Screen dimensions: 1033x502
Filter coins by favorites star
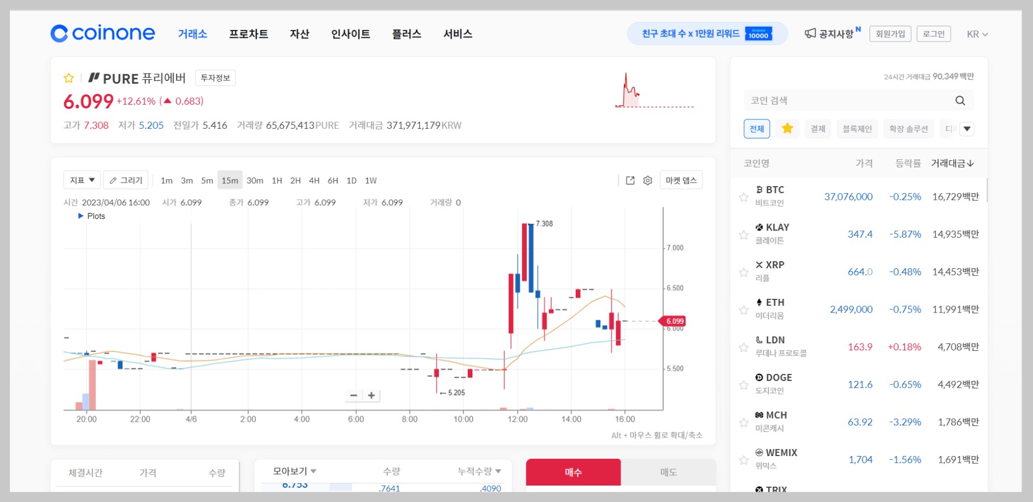[787, 129]
